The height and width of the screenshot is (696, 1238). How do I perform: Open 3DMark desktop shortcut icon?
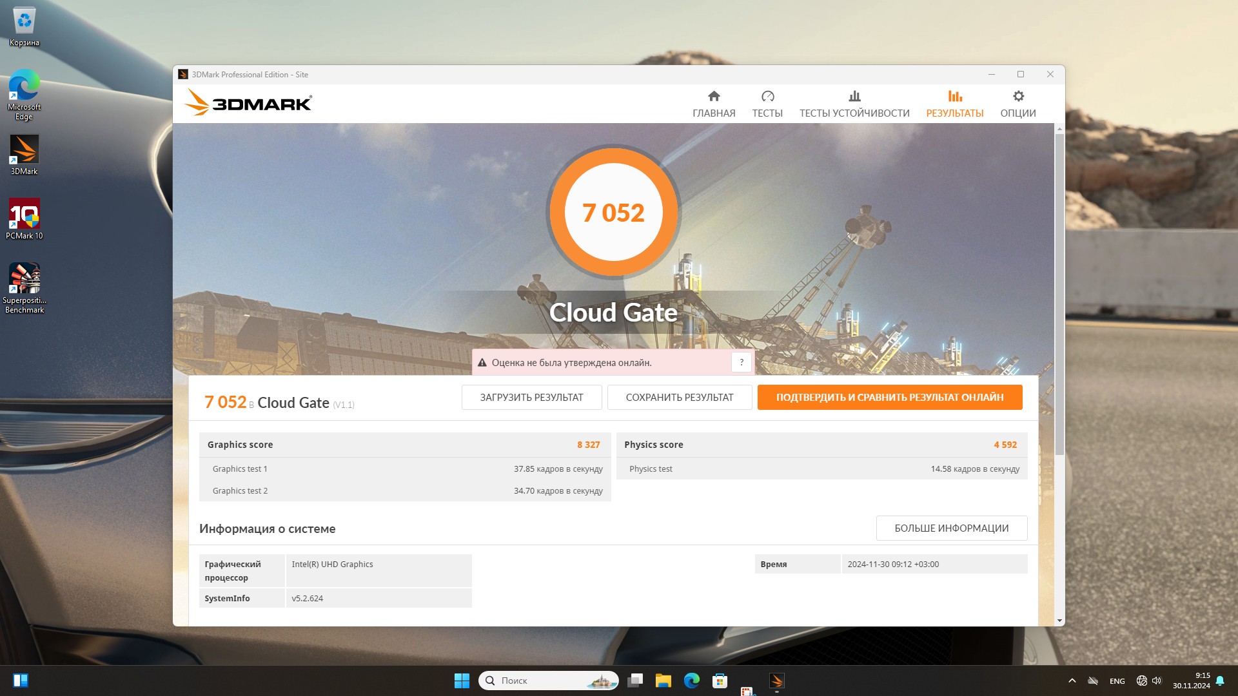click(x=25, y=155)
